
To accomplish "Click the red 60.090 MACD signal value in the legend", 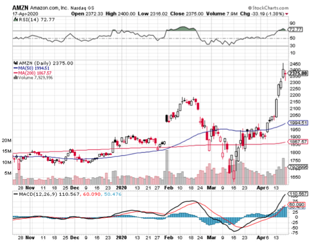I will (92, 194).
